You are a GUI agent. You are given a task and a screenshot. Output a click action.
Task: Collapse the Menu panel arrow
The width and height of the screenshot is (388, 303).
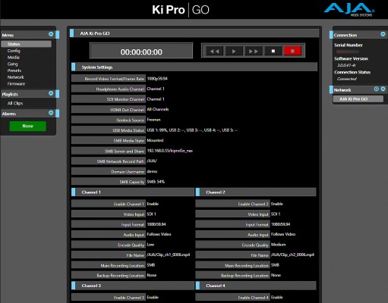pos(51,34)
